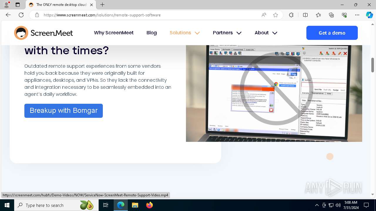The height and width of the screenshot is (211, 376).
Task: View site information lock icon
Action: click(37, 15)
